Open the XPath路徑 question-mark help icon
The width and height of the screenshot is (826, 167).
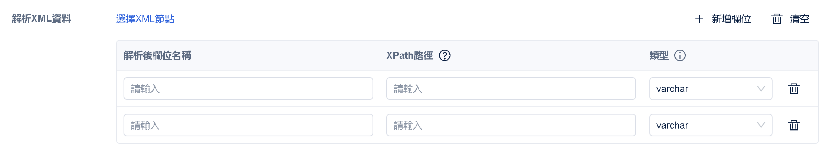pos(445,55)
